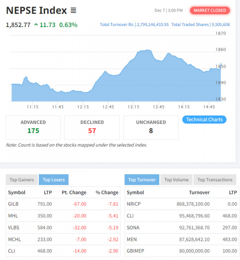Click the UNCHANGED 8 count box

pyautogui.click(x=151, y=127)
